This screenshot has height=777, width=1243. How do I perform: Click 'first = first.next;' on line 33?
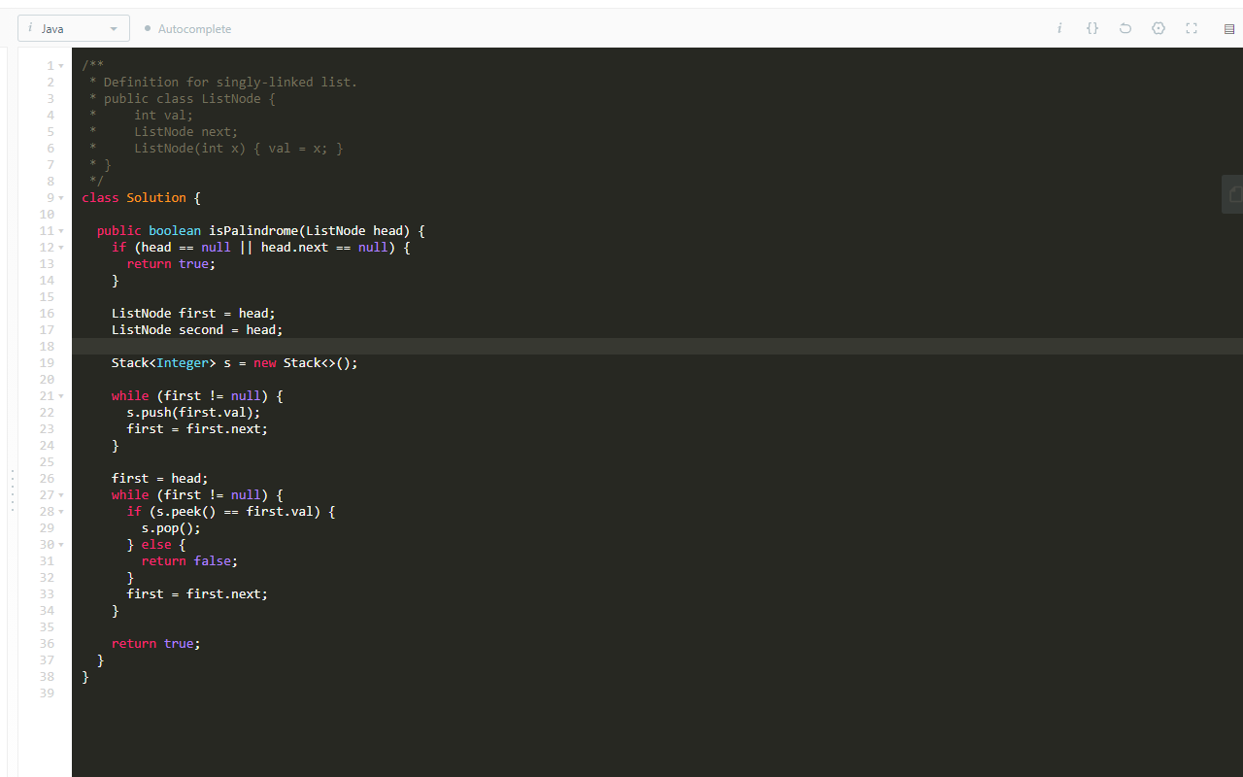tap(197, 593)
